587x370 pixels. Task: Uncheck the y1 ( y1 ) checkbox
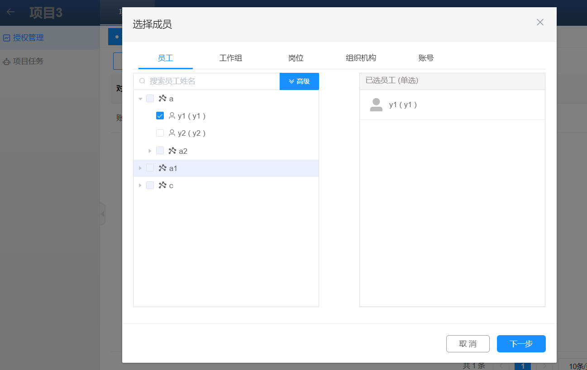160,116
